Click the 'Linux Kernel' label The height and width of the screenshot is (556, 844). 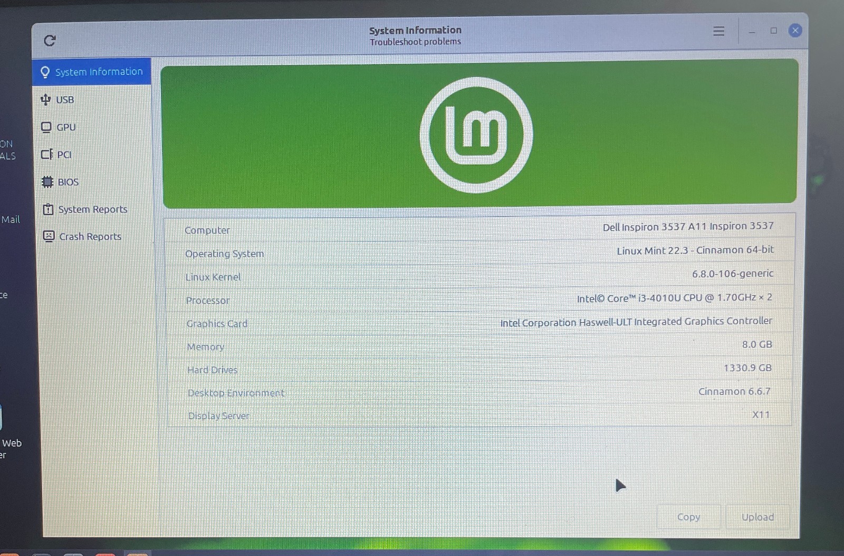213,277
